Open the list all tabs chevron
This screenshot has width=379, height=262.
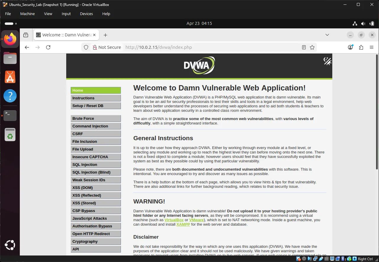327,35
